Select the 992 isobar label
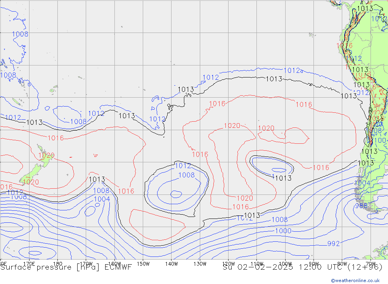This screenshot has height=284, width=388. (333, 244)
